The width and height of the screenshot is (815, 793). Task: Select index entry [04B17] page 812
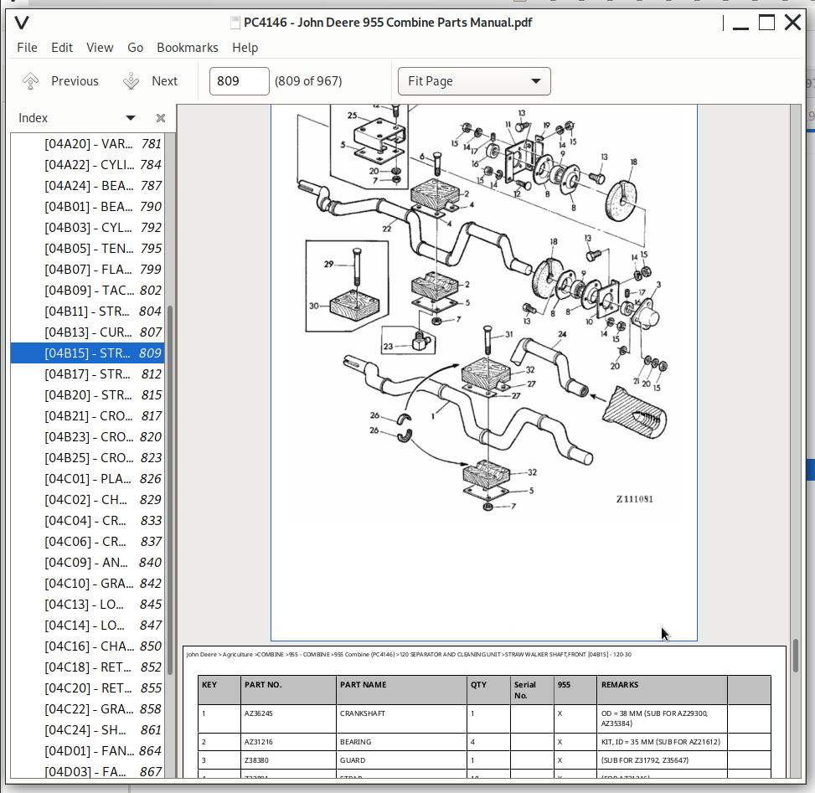88,374
